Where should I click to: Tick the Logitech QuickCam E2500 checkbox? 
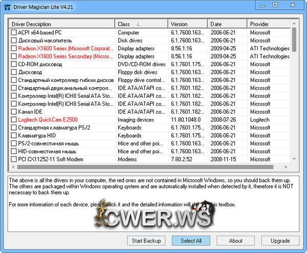tap(14, 120)
